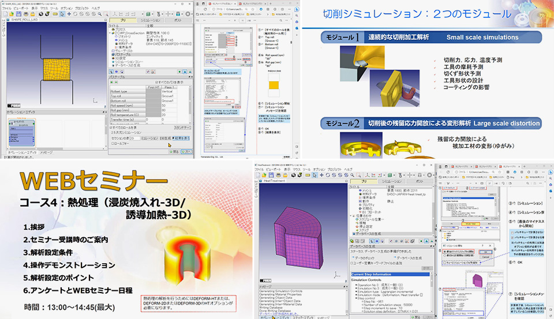Viewport: 554px width, 319px height.
Task: Switch to シミュレーション tab in SHAPE_ROLL_LAG window
Action: pos(150,21)
